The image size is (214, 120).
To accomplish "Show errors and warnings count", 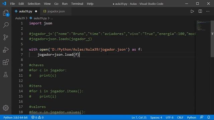I will click(37, 117).
